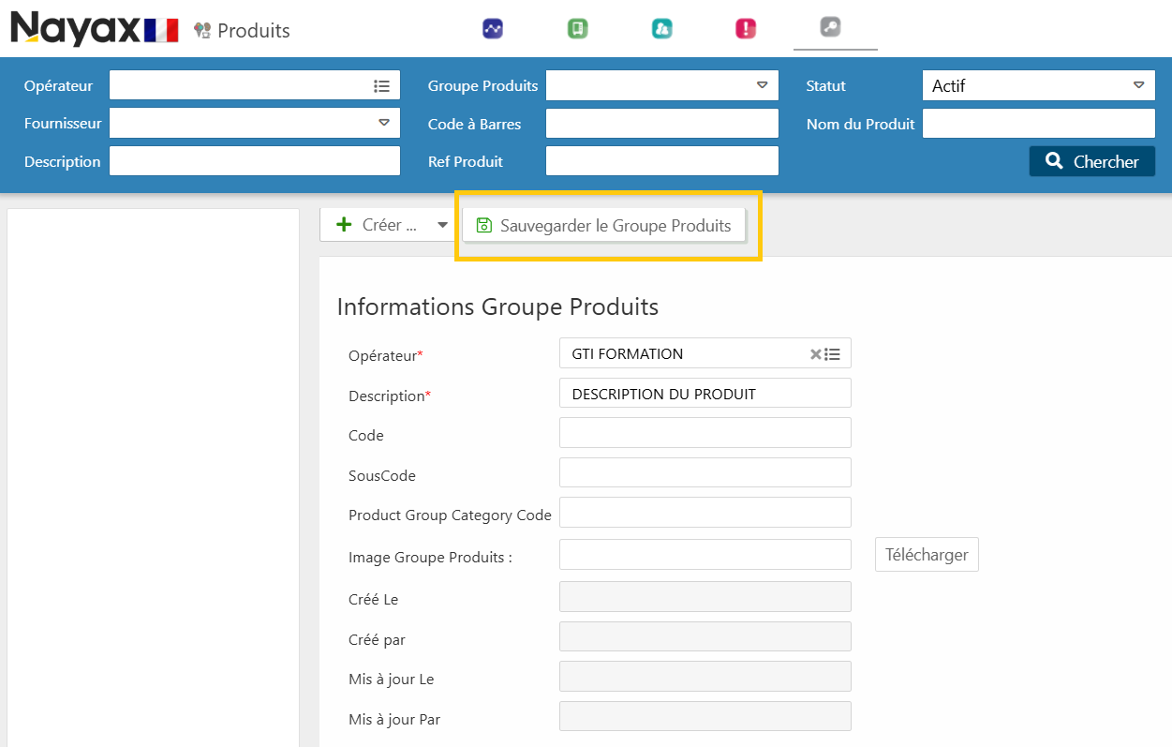Open the red alert exclamation icon
The image size is (1172, 747).
tap(746, 29)
